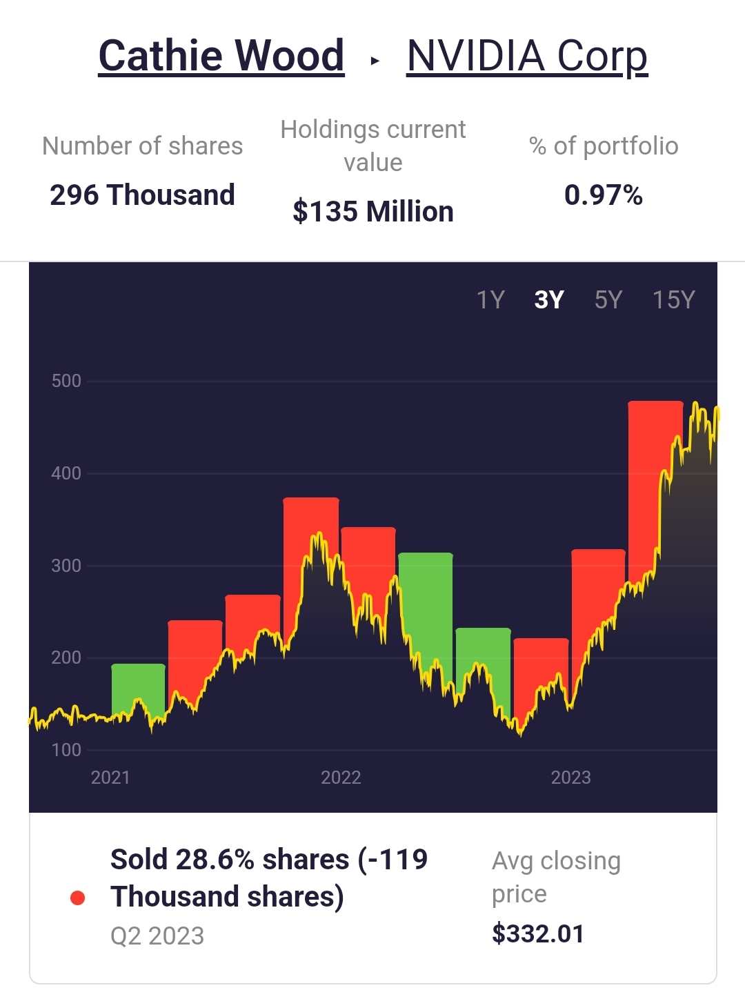Click the $332.01 average closing price
This screenshot has width=745, height=999.
coord(538,934)
